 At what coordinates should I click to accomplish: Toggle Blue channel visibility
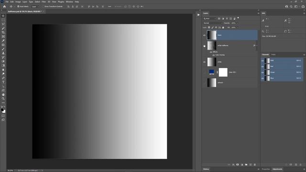262,78
